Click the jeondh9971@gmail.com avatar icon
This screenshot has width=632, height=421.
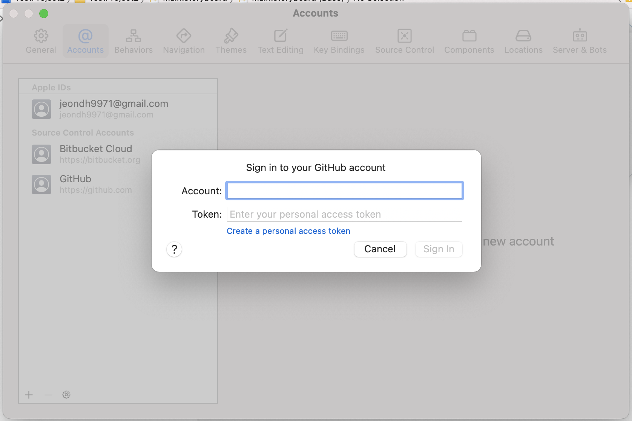pyautogui.click(x=41, y=109)
